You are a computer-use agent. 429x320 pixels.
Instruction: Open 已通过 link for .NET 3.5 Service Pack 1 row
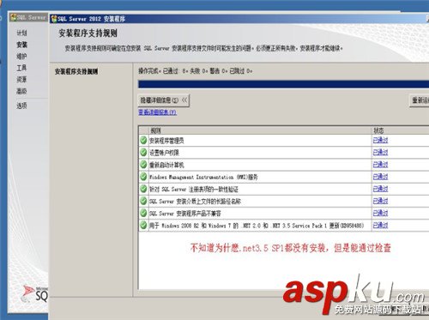coord(380,226)
